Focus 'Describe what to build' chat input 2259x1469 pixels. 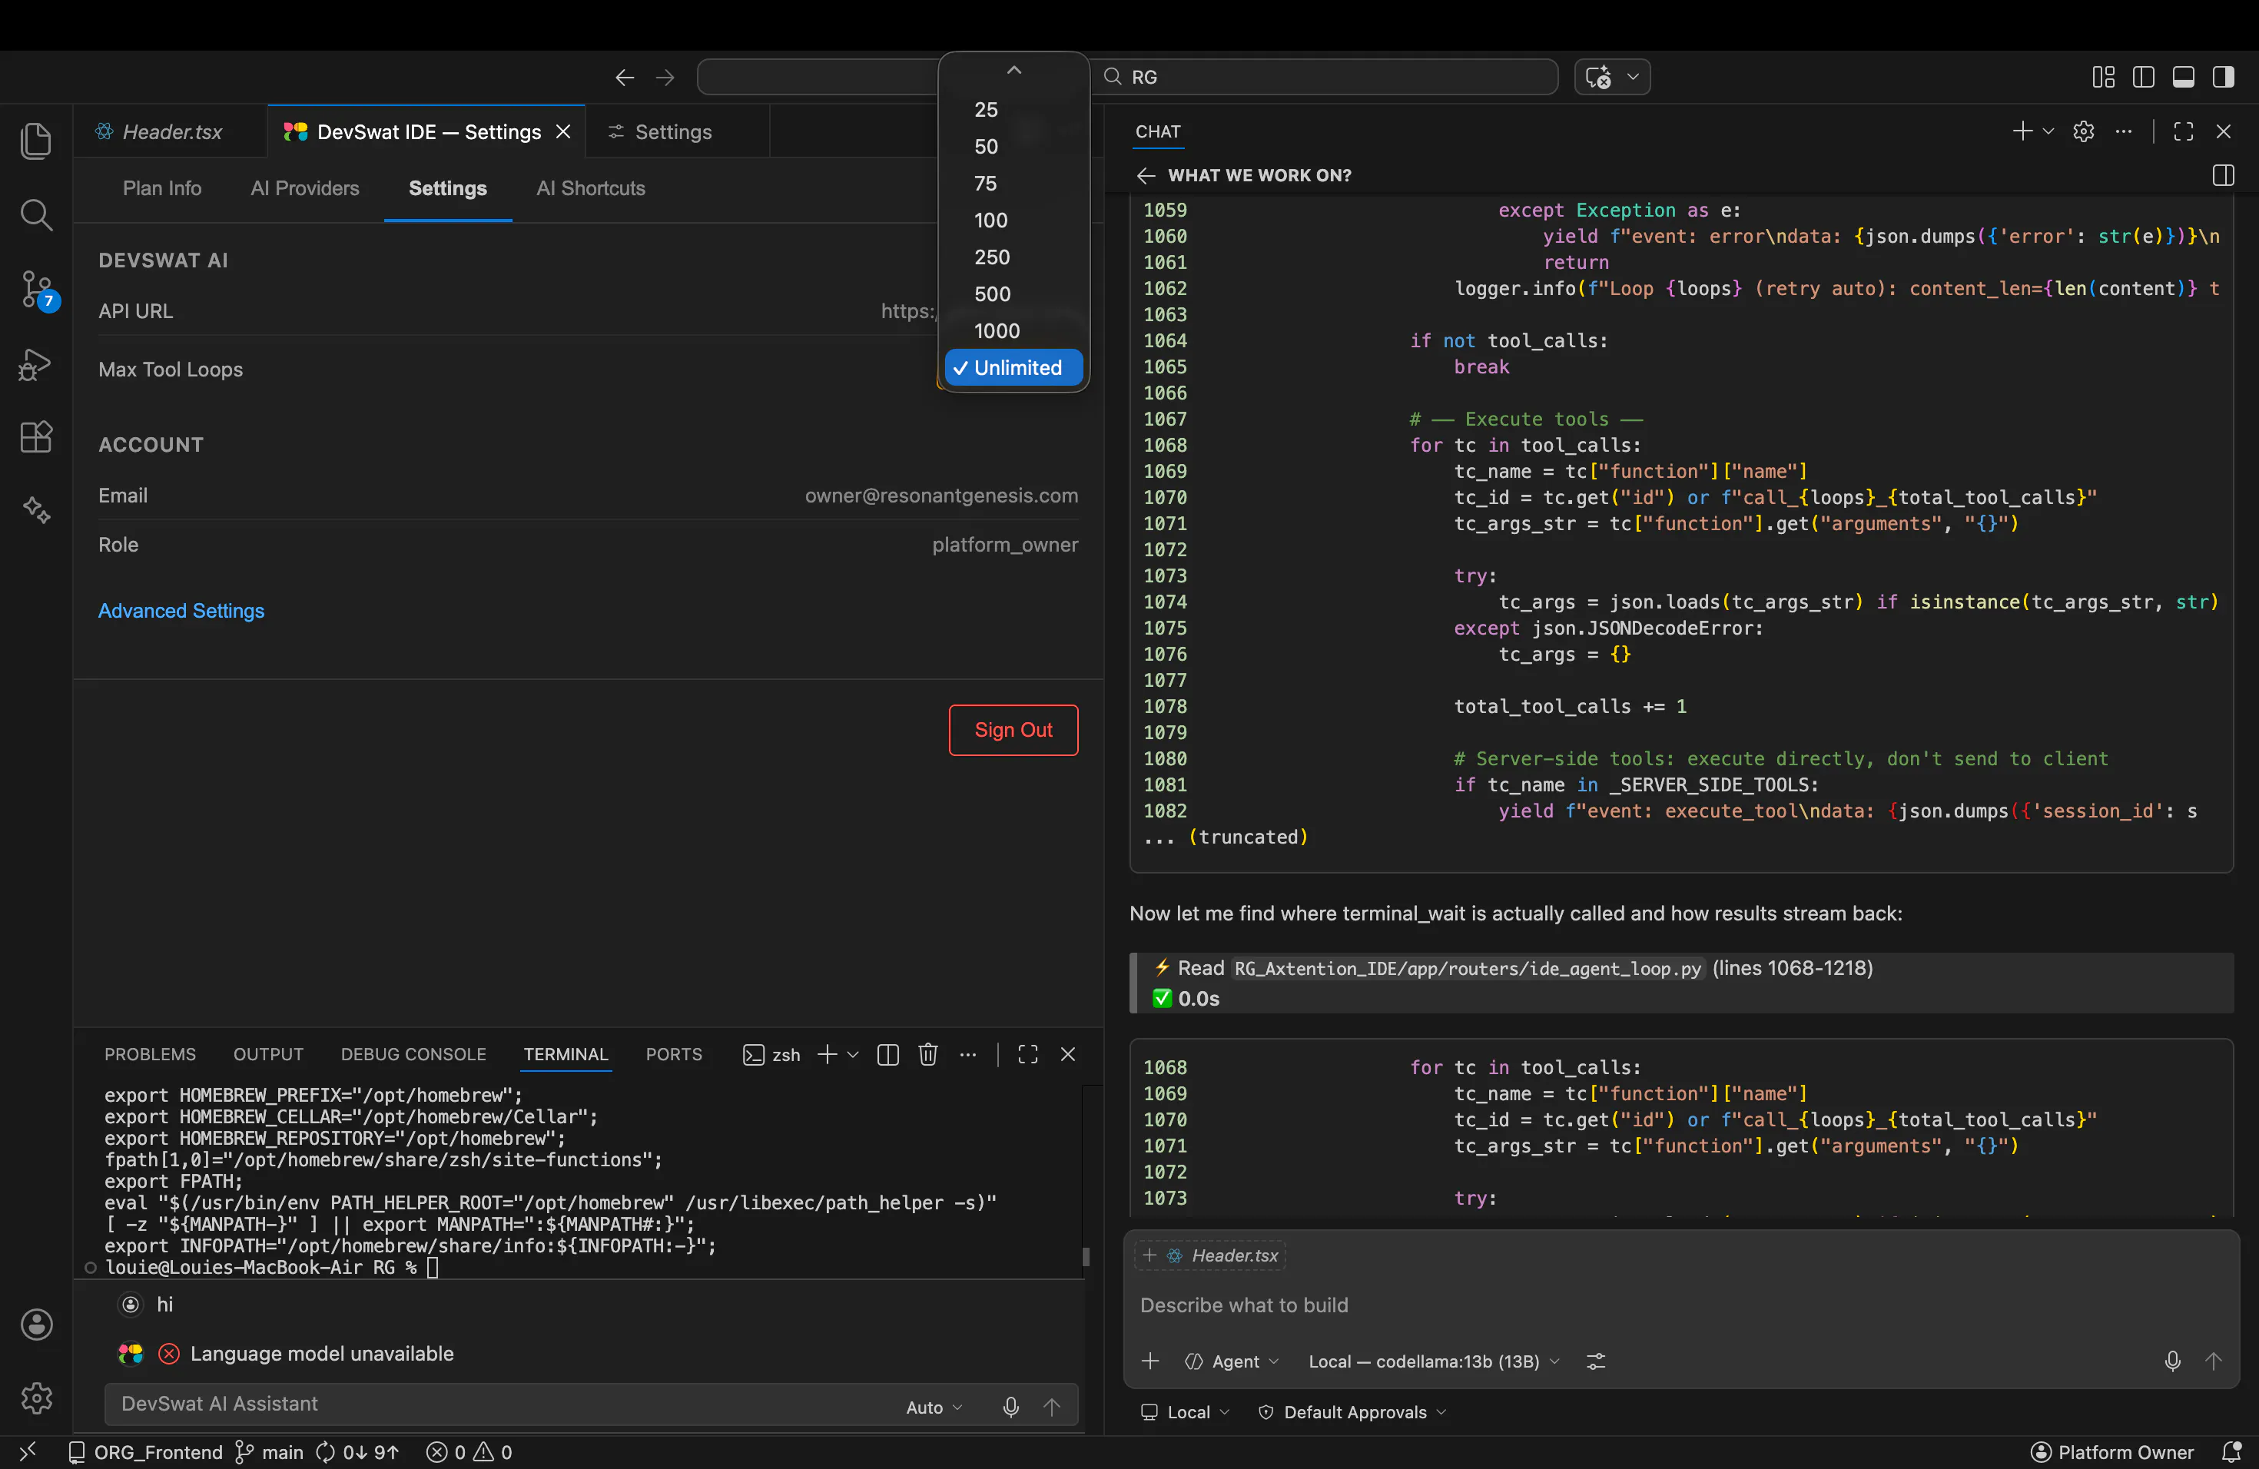tap(1680, 1305)
